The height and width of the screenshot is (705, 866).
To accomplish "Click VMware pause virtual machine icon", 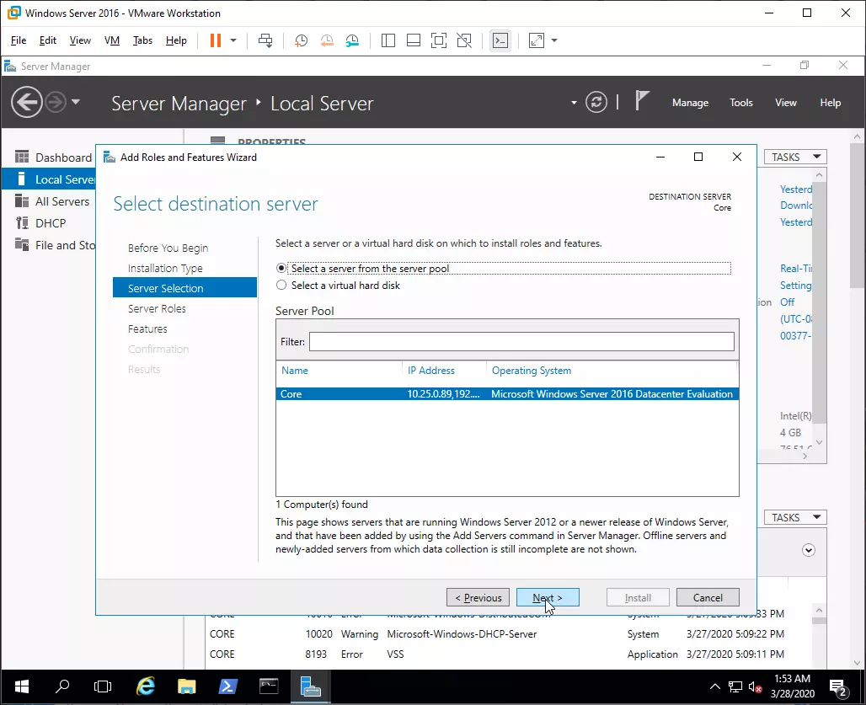I will click(x=216, y=40).
